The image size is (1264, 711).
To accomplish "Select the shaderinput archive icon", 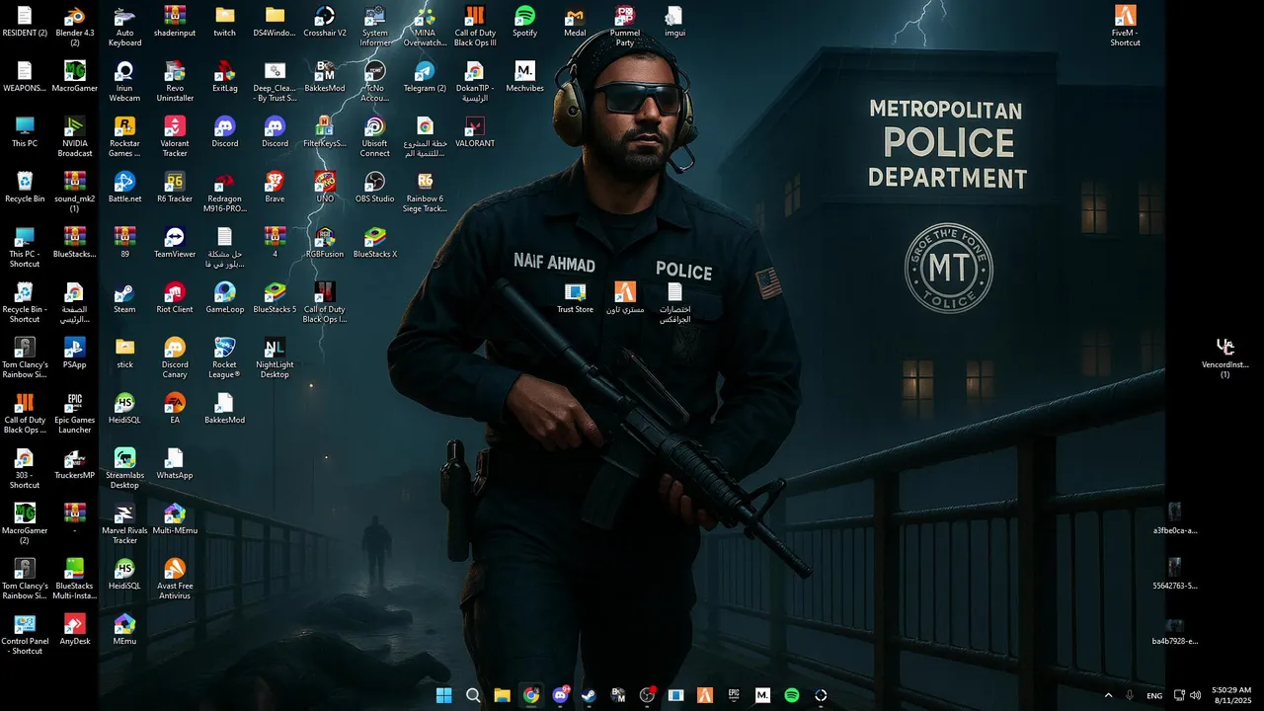I will point(175,22).
